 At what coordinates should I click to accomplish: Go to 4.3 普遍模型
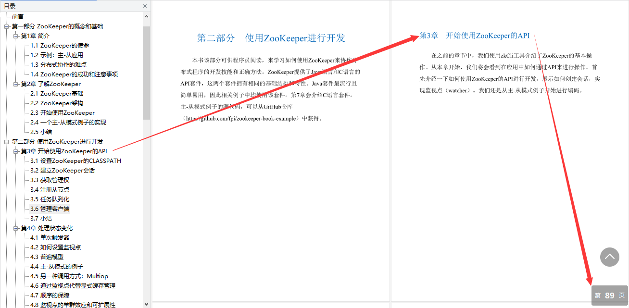coord(47,257)
